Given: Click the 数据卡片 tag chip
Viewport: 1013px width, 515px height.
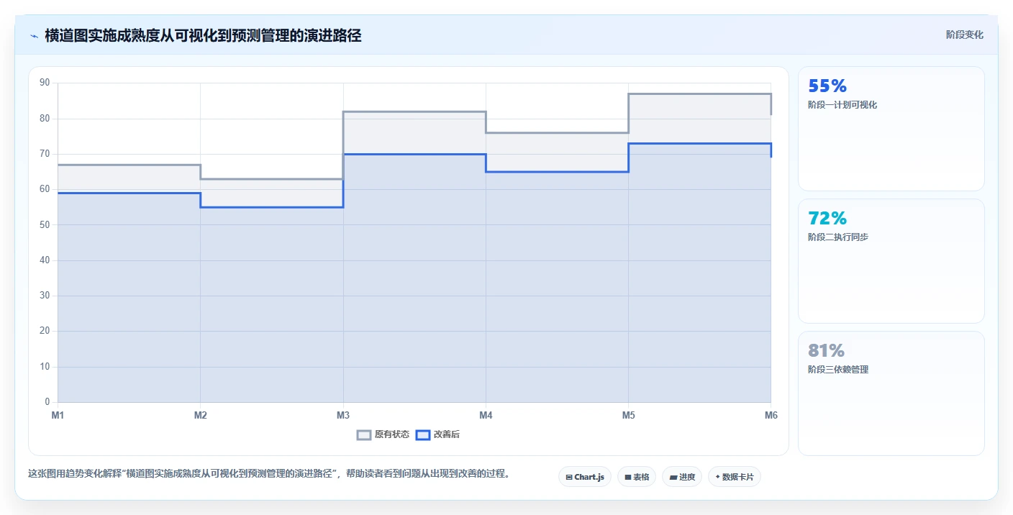Looking at the screenshot, I should click(x=735, y=477).
